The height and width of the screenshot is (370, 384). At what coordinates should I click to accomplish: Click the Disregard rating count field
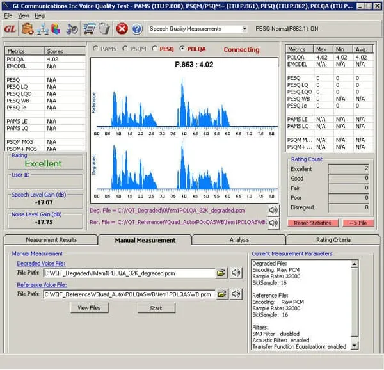click(348, 207)
